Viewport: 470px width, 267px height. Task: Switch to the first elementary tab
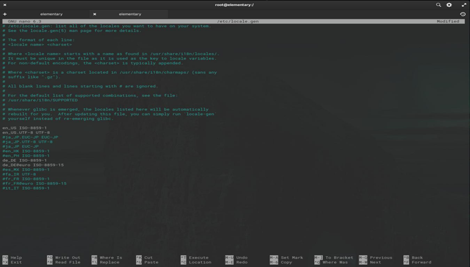[51, 14]
